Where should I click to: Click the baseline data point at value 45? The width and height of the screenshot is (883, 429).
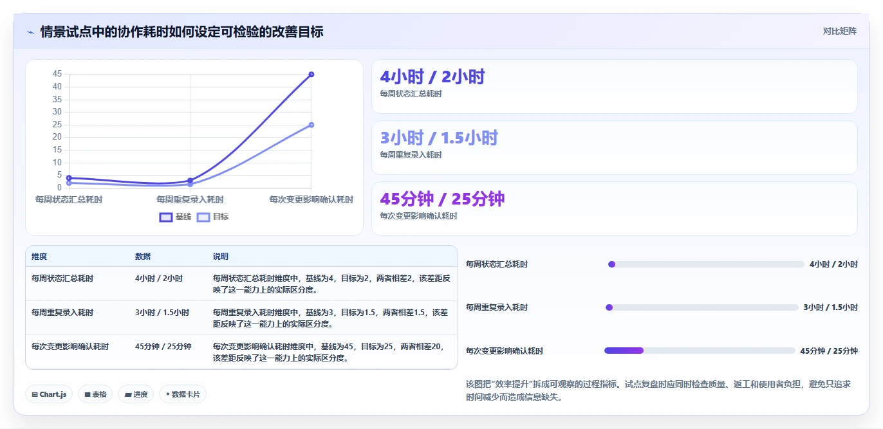coord(311,75)
